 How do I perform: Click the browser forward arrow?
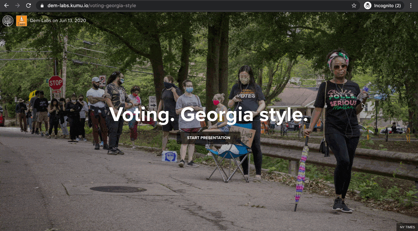17,5
